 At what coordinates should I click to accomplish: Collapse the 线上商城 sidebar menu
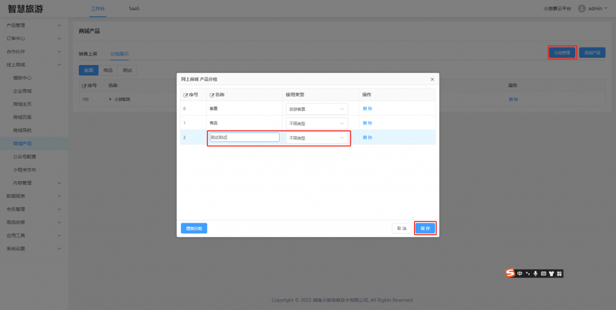34,64
